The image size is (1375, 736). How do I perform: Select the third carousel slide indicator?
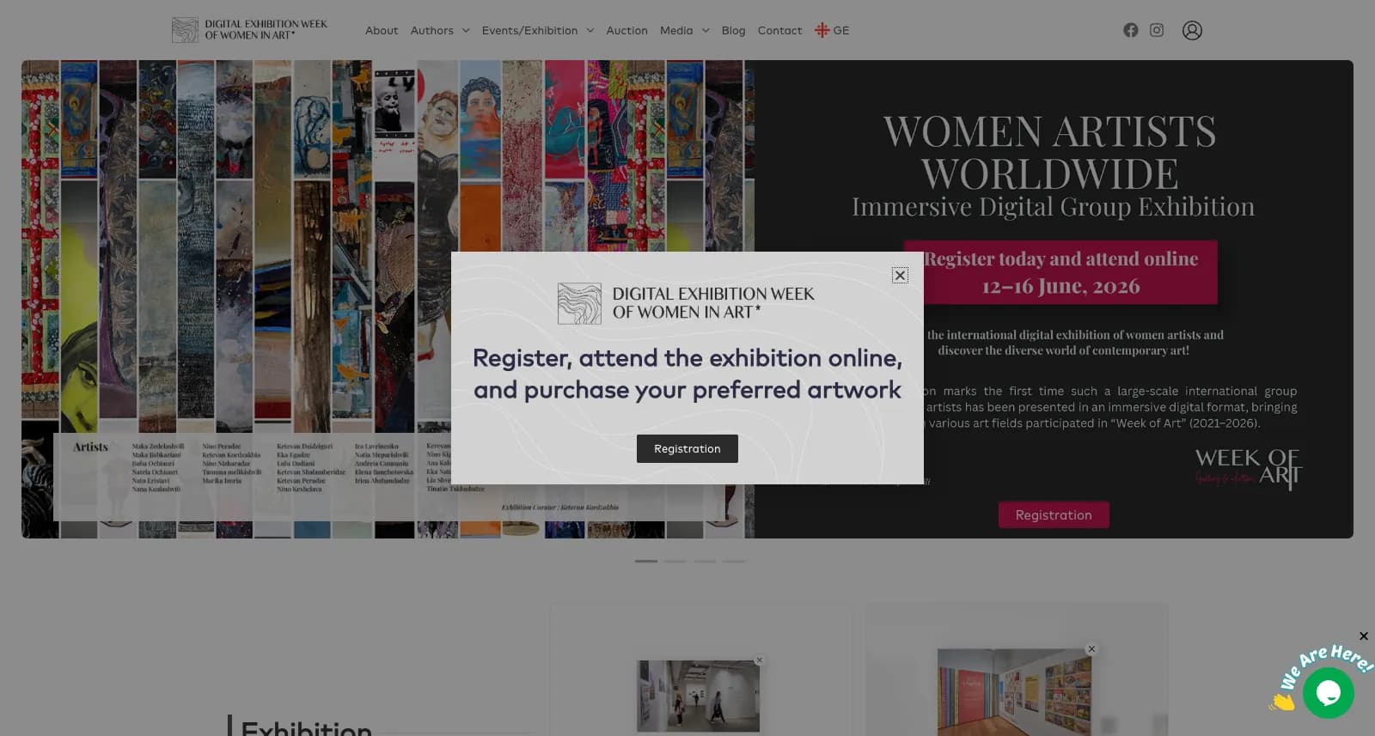click(x=705, y=561)
